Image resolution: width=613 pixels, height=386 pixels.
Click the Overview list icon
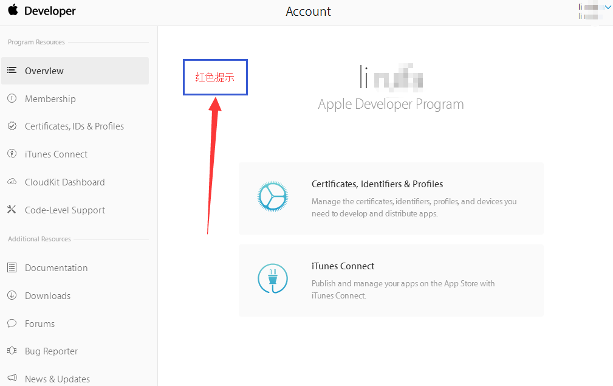12,70
